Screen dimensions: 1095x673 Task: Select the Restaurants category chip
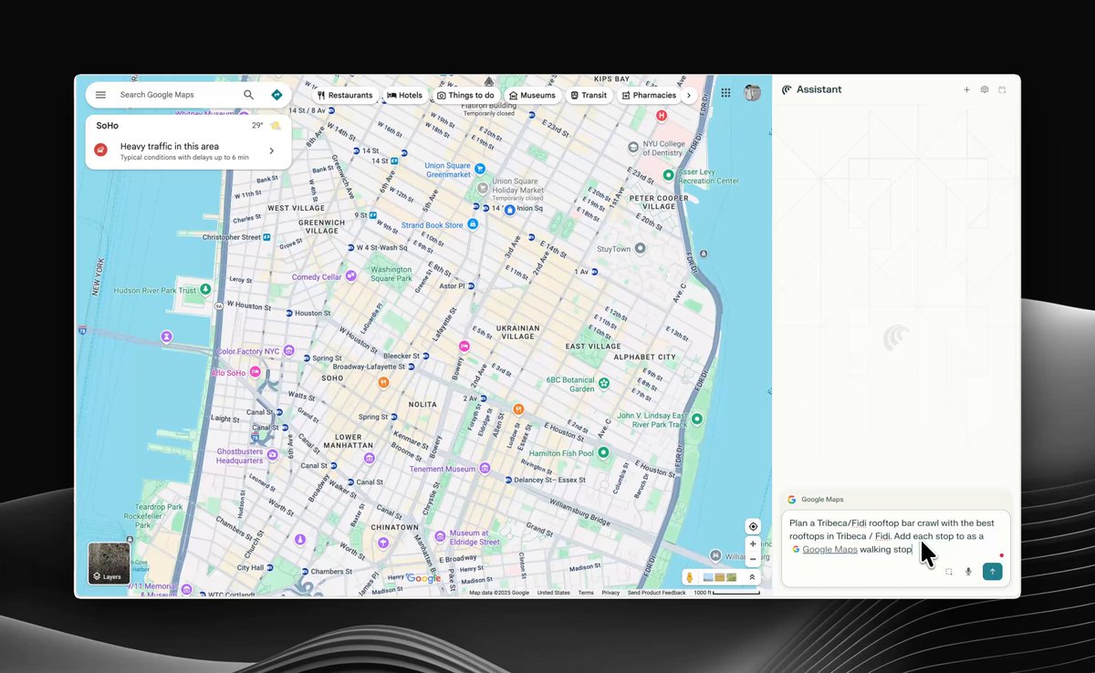point(345,95)
